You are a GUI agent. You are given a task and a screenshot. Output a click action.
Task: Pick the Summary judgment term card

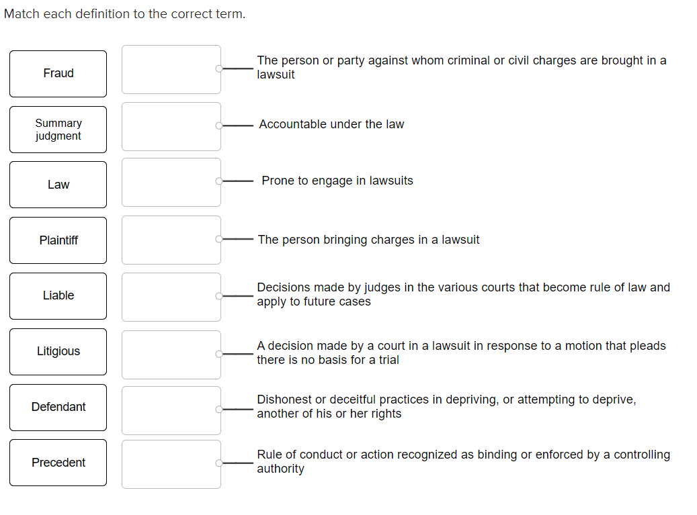point(58,130)
